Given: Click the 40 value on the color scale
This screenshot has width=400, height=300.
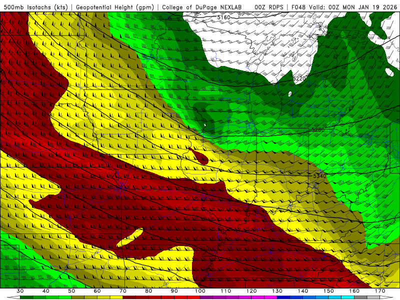Looking at the screenshot, I should 46,291.
